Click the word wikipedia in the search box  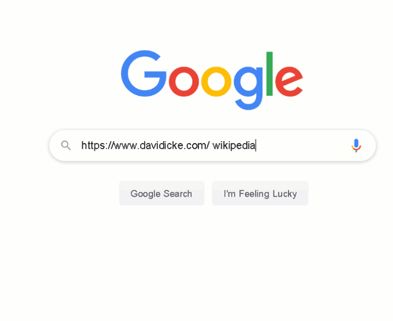pyautogui.click(x=233, y=145)
